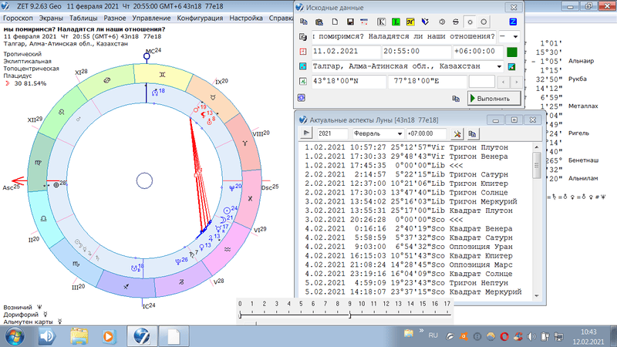Open the Windows Start button
The image size is (617, 347).
coord(15,336)
